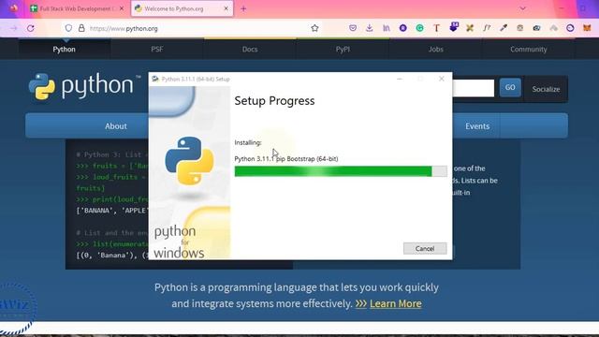Open the About menu item
Screen dimensions: 599x337
pyautogui.click(x=116, y=126)
